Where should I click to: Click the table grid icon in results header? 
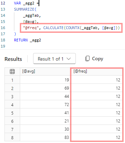pyautogui.click(x=12, y=71)
